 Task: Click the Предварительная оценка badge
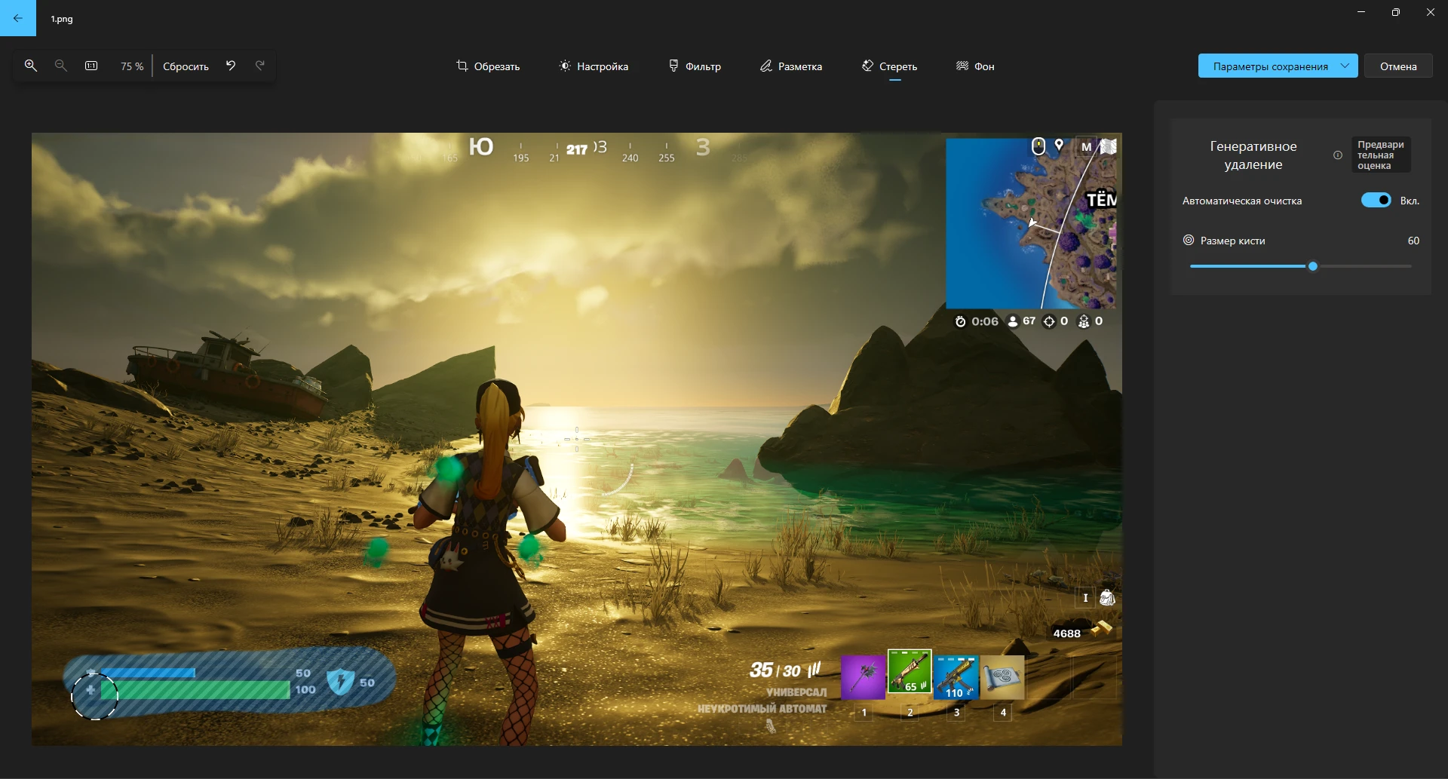1381,155
